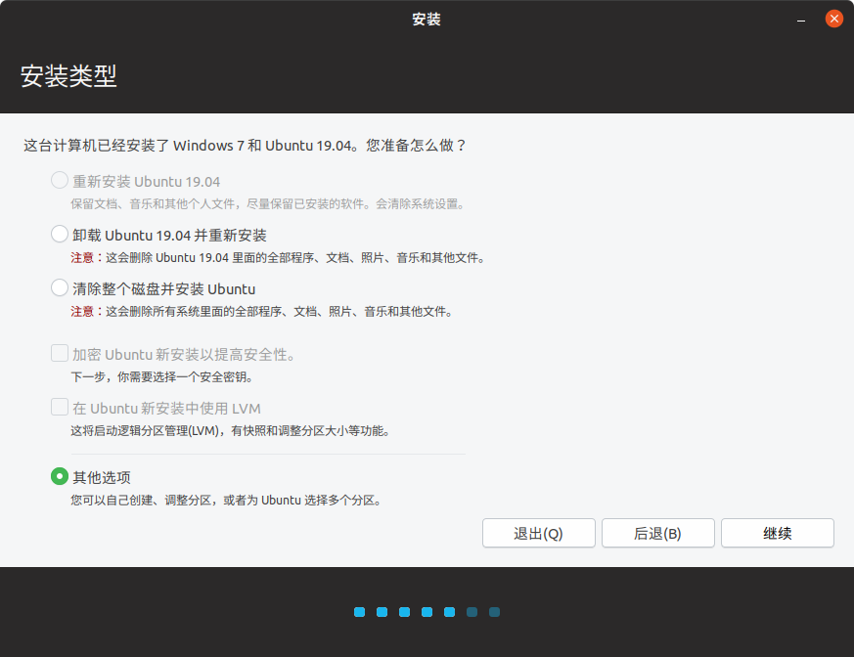Click the first progress dot indicator
854x657 pixels.
(359, 612)
